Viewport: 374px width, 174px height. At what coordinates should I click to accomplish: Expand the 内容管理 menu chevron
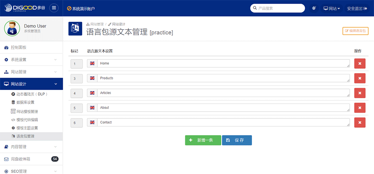(55, 147)
